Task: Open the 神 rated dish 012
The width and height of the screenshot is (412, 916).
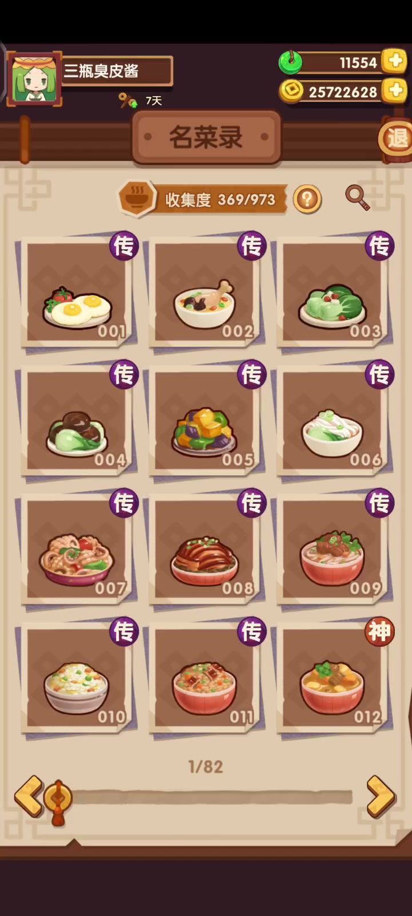Action: point(334,678)
